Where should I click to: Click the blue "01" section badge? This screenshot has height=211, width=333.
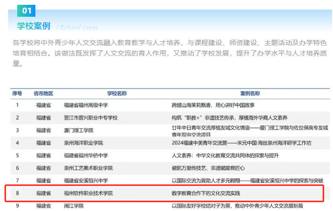pos(27,9)
